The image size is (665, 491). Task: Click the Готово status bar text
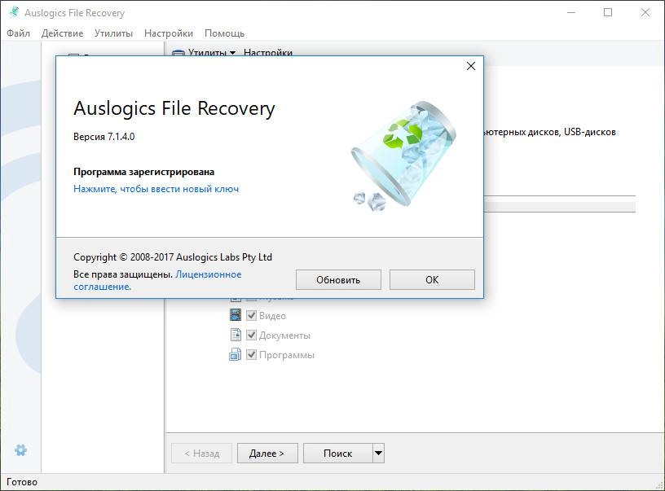pos(22,482)
